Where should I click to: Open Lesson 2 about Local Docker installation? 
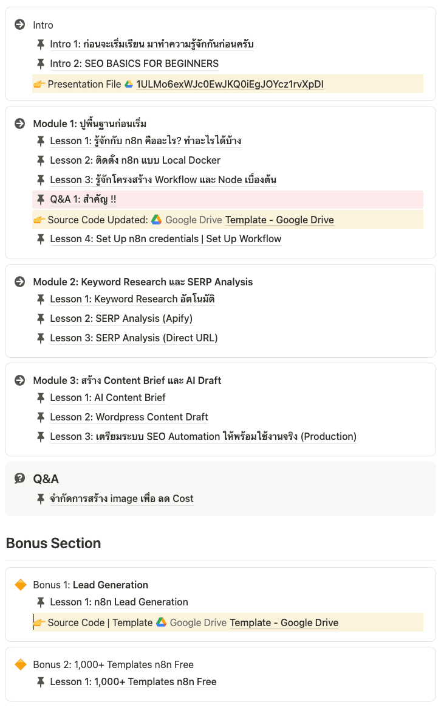(135, 160)
